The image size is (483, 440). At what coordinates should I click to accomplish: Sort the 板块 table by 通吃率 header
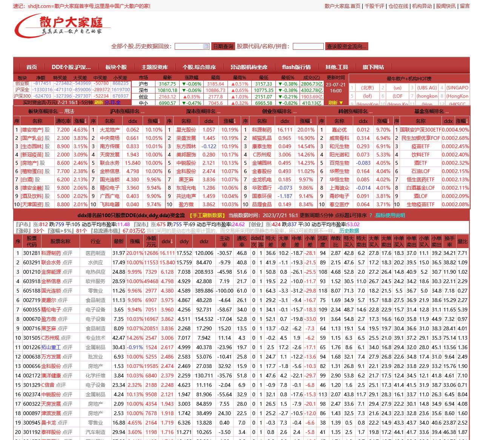63,121
